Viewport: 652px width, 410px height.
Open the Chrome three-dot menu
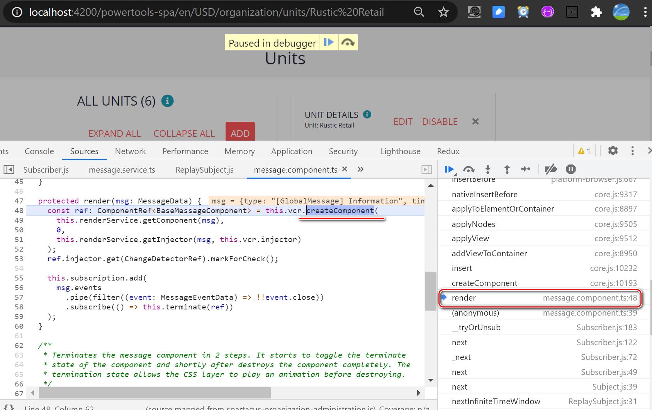pos(645,12)
